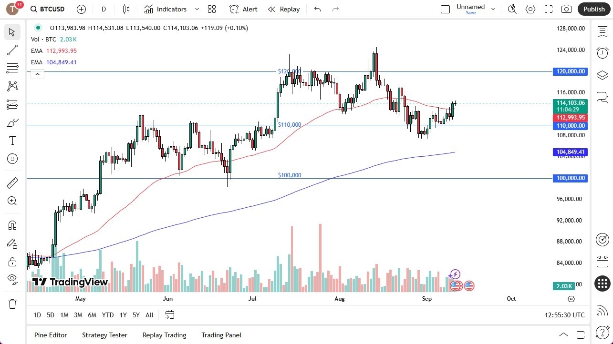
Task: Select the 1Y date range
Action: pos(123,315)
